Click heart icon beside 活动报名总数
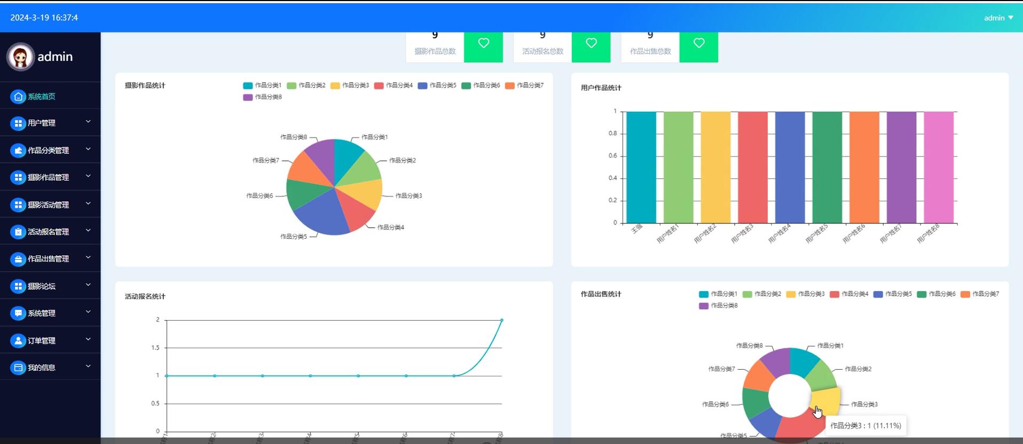1023x444 pixels. 591,43
